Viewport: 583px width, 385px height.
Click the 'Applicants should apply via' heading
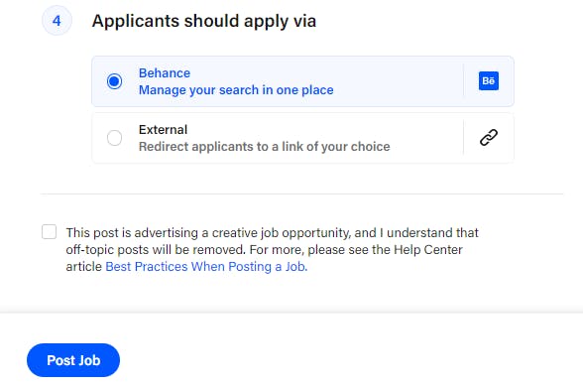click(x=204, y=21)
